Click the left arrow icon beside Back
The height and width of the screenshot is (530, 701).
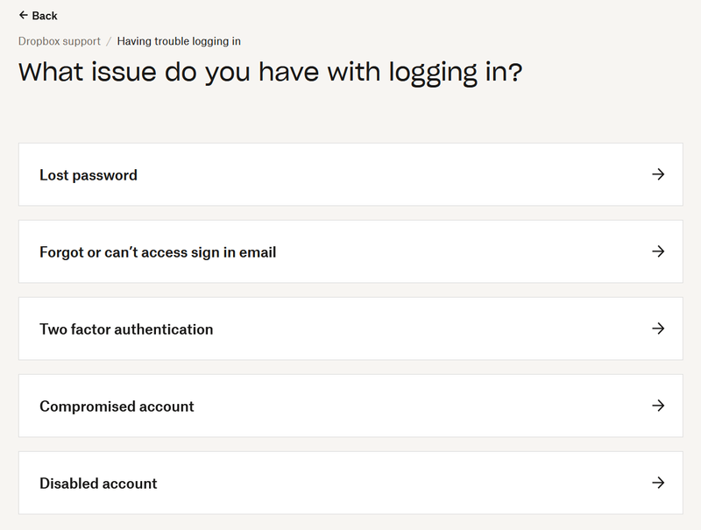click(x=23, y=16)
